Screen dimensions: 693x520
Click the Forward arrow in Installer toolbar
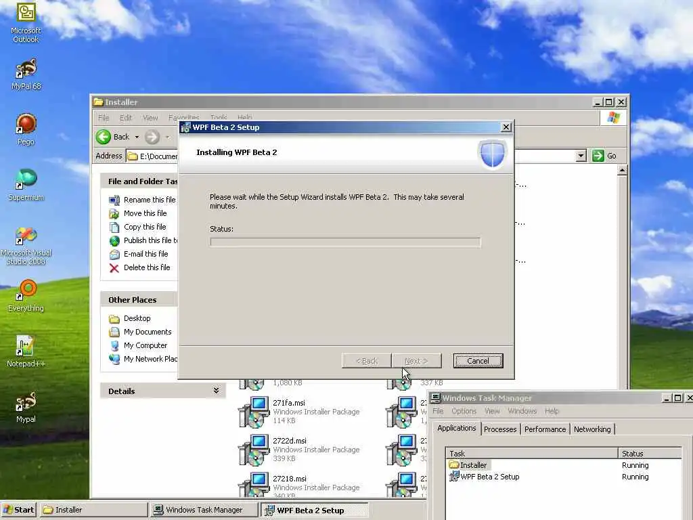click(x=152, y=137)
